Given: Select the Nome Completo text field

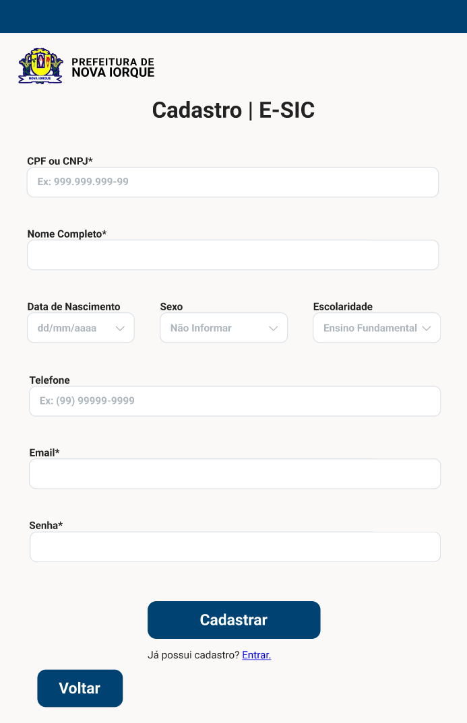Looking at the screenshot, I should 232,255.
